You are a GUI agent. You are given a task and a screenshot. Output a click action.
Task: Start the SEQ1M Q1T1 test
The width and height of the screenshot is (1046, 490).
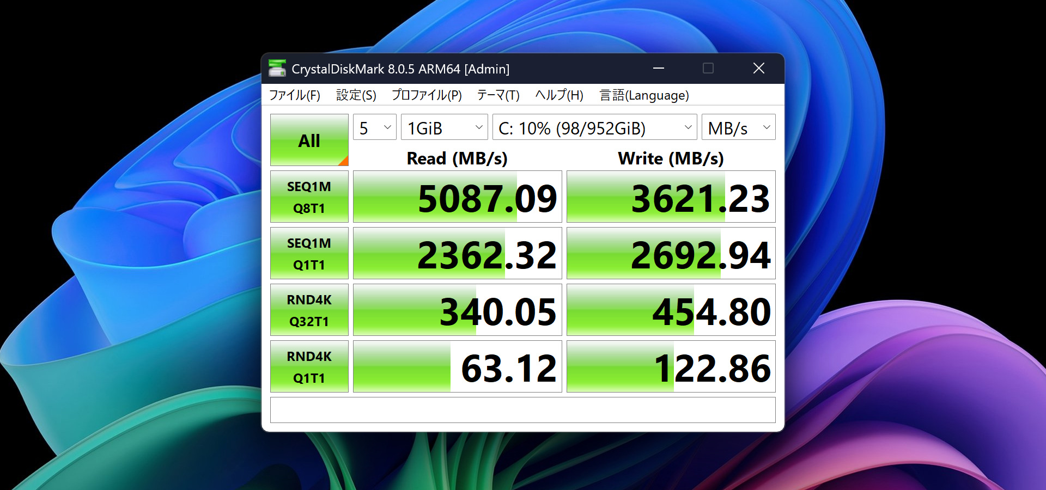[309, 253]
